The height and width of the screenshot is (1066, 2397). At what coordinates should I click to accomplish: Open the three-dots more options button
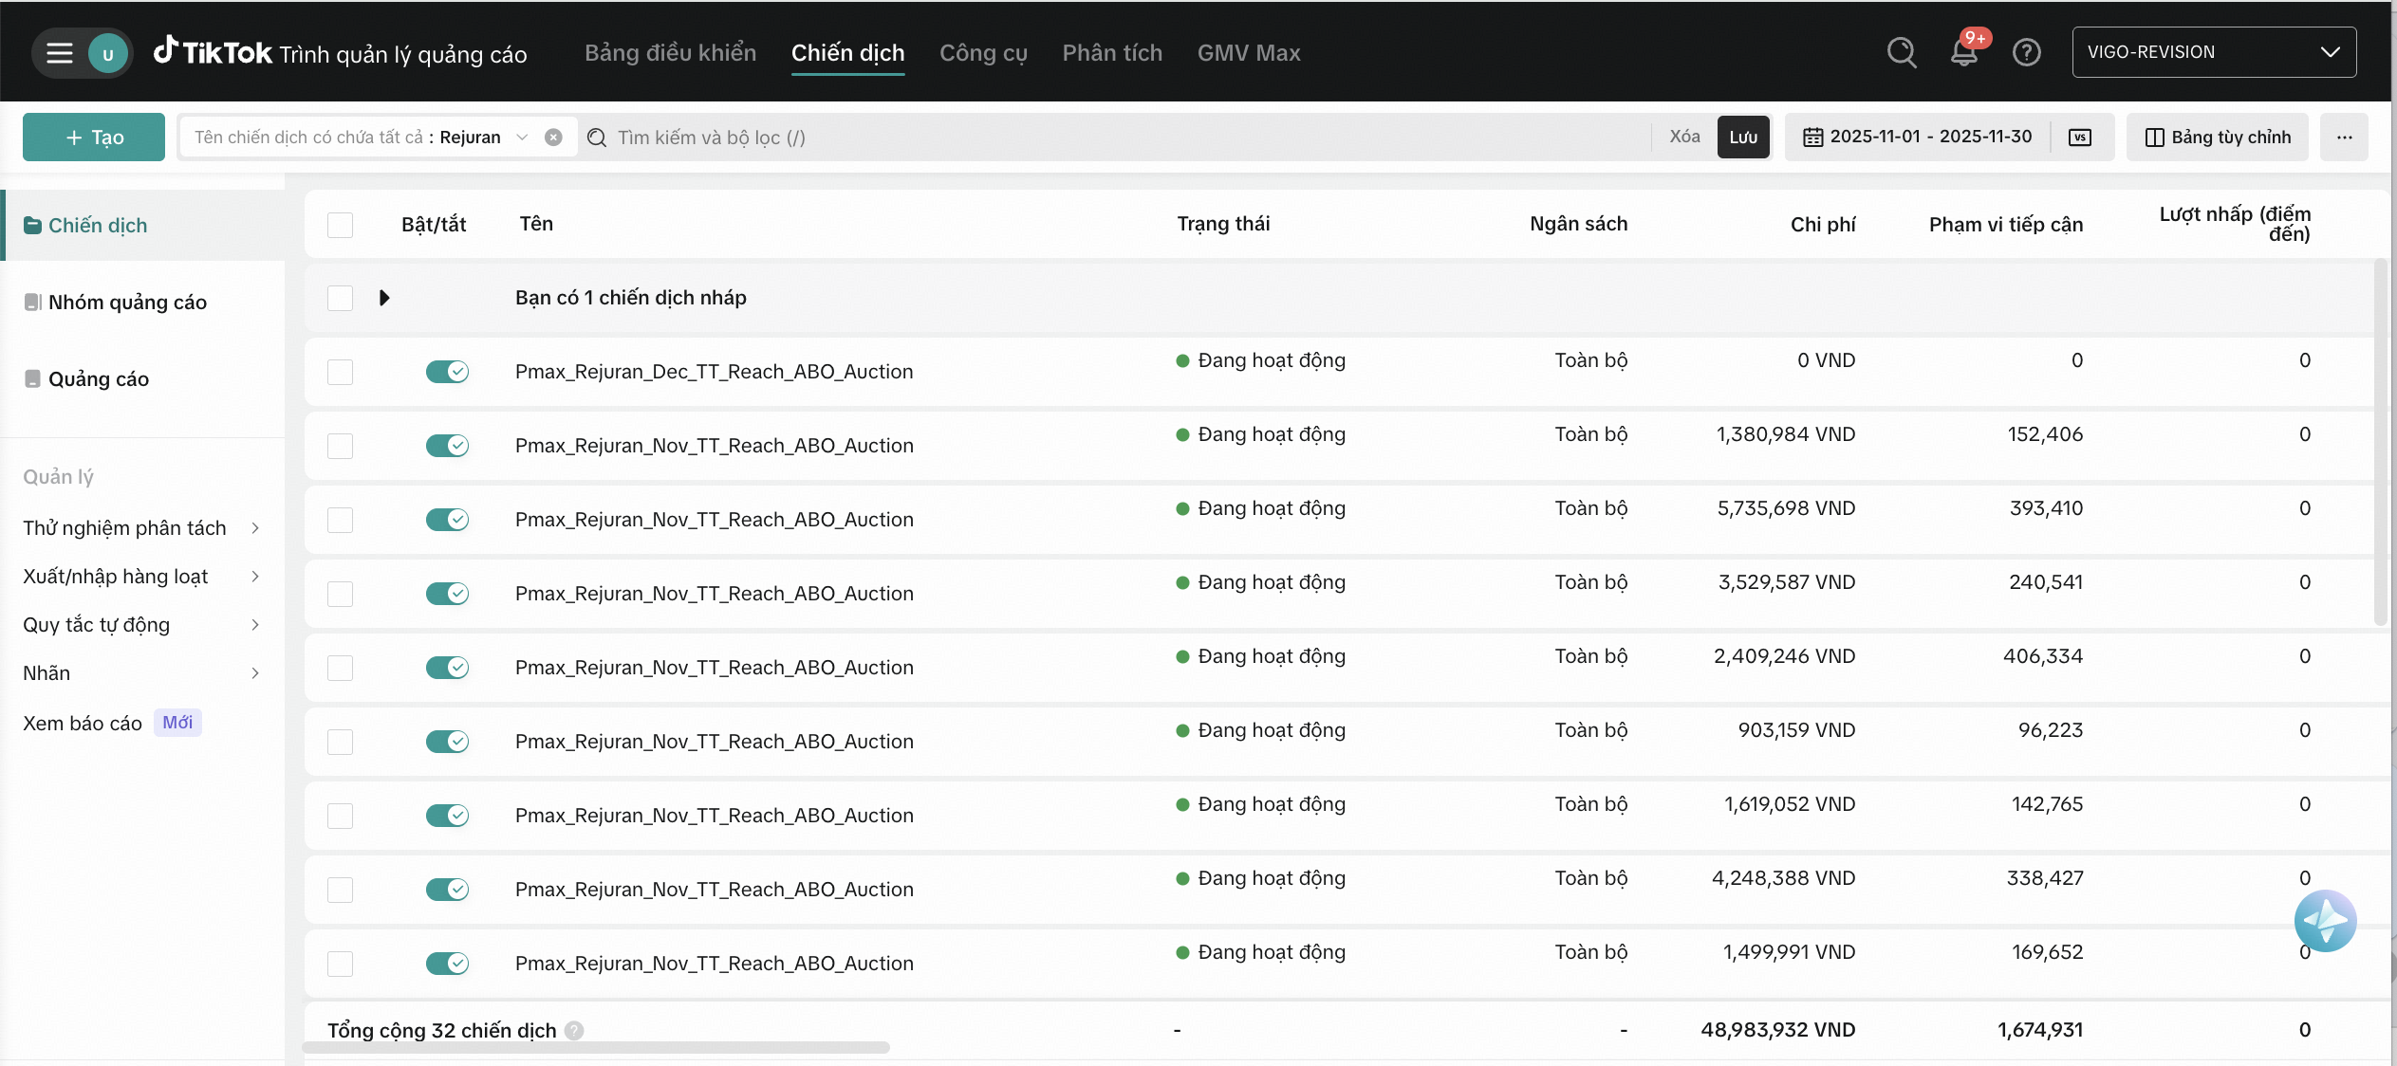point(2344,138)
